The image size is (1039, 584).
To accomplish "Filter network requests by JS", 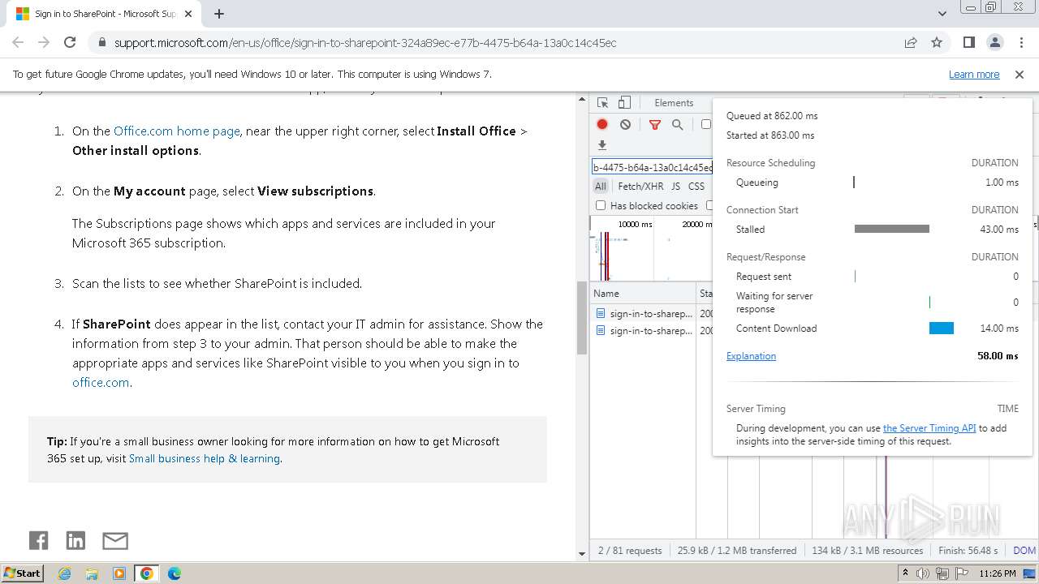I will pyautogui.click(x=676, y=186).
